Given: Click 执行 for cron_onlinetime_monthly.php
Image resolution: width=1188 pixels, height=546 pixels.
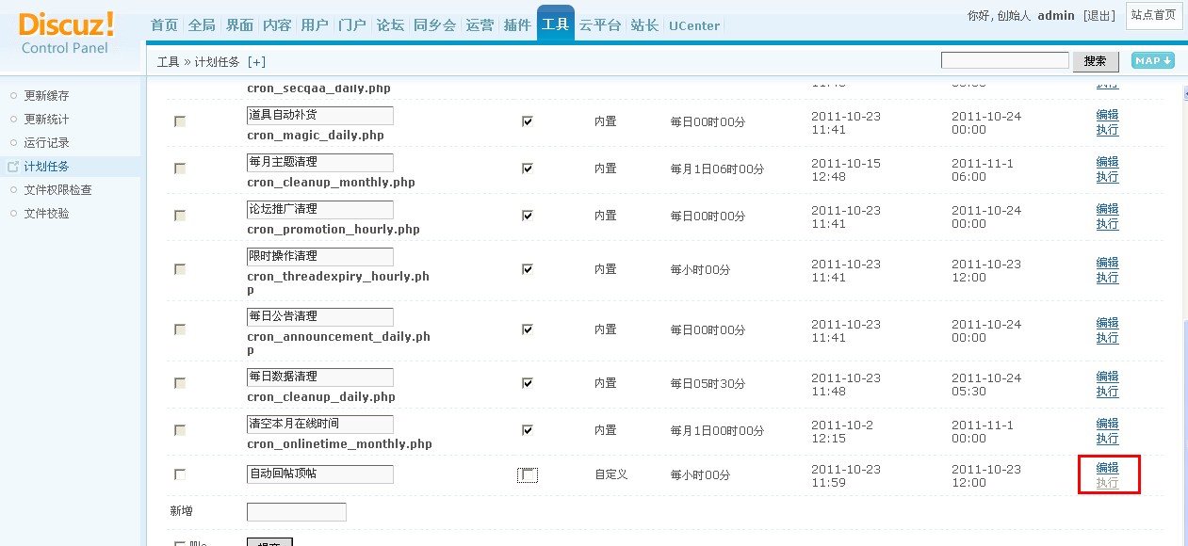Looking at the screenshot, I should tap(1107, 439).
